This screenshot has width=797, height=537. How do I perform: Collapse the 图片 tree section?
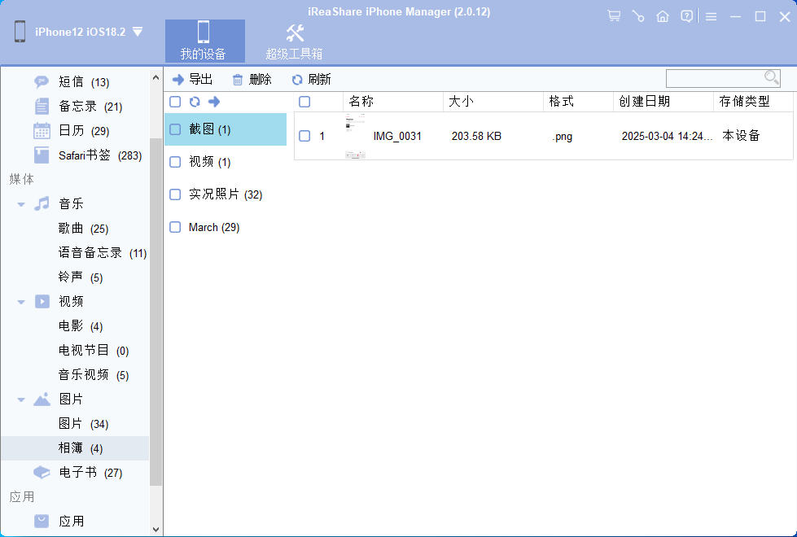pyautogui.click(x=21, y=399)
